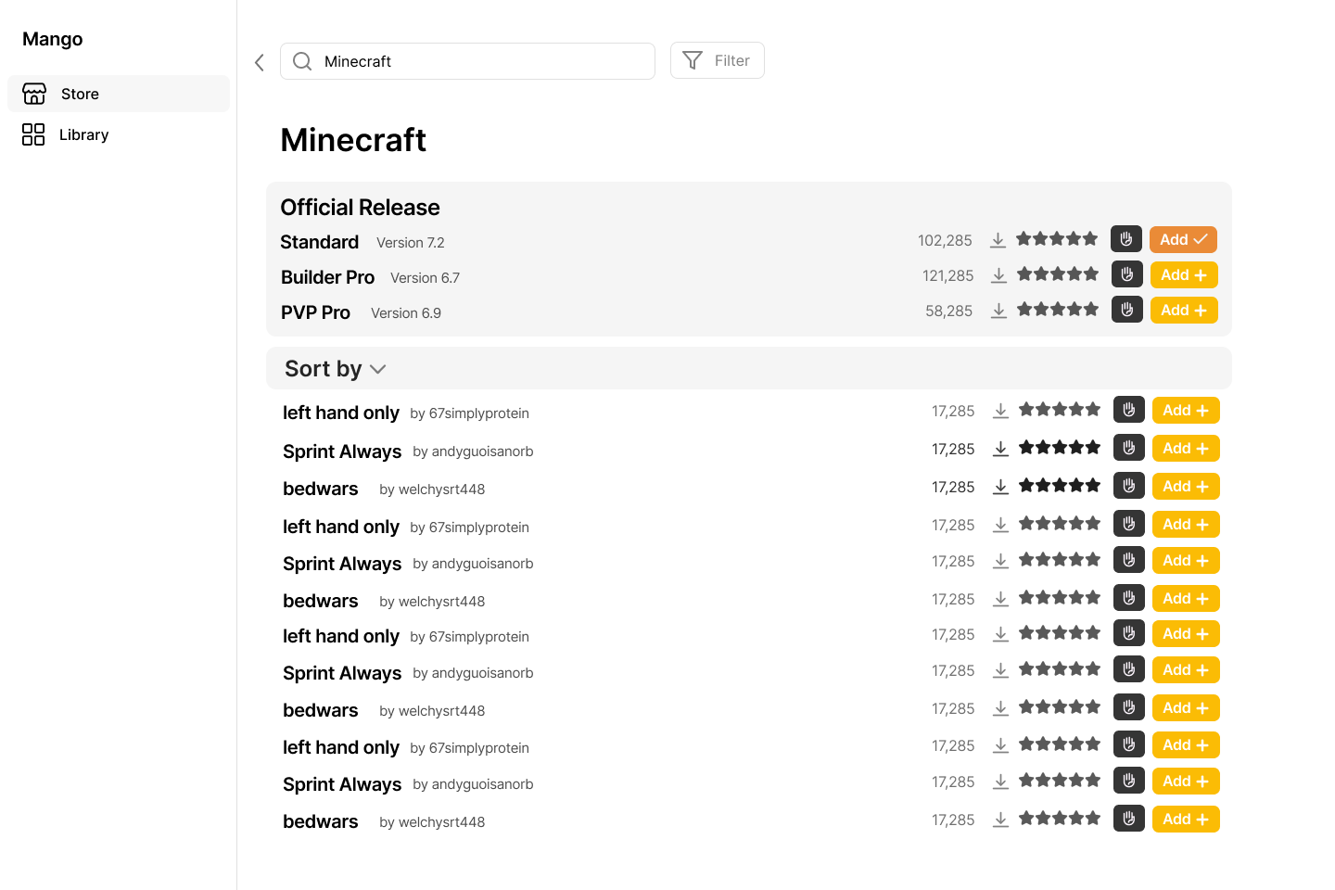Click the hand icon on Standard row

[1126, 239]
